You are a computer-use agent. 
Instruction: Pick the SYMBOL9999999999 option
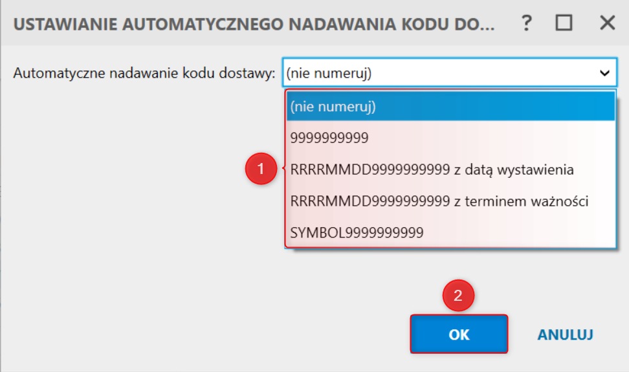[x=451, y=232]
